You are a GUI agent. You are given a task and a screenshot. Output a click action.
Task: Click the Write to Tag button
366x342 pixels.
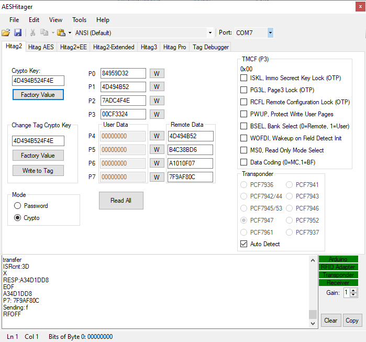pyautogui.click(x=38, y=170)
